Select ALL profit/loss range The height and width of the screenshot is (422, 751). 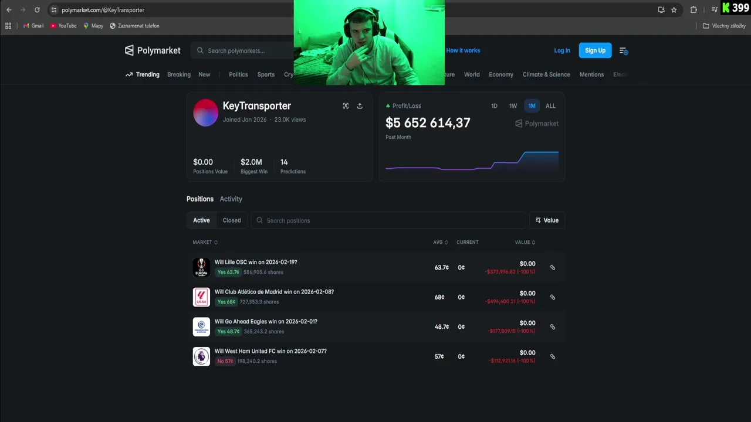(x=550, y=106)
